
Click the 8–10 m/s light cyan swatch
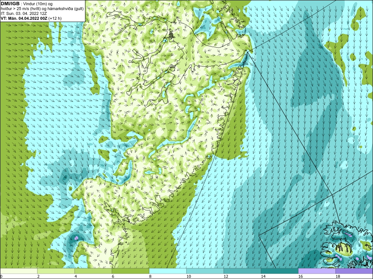coord(168,271)
